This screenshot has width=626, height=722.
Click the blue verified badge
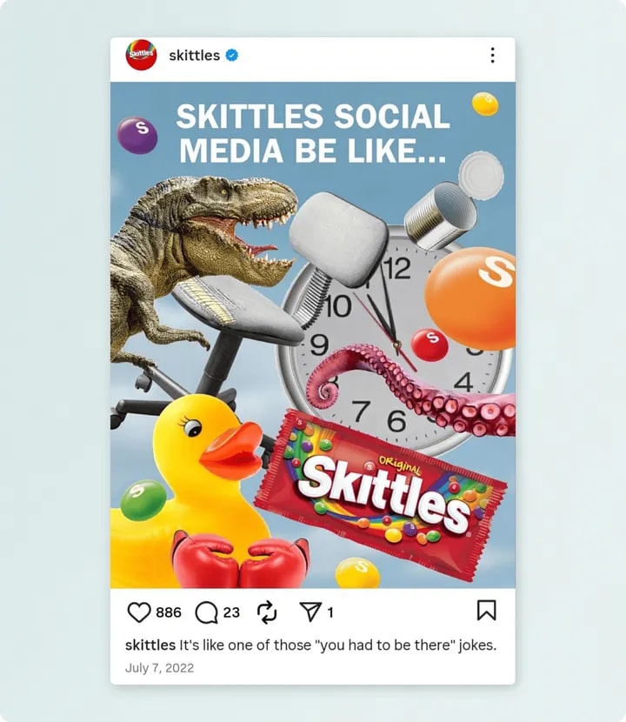231,56
